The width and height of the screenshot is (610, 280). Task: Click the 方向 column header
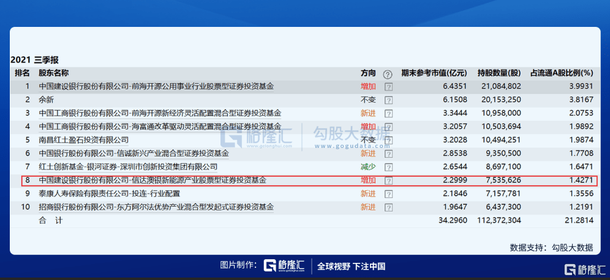point(368,73)
